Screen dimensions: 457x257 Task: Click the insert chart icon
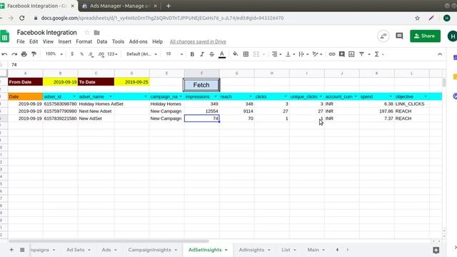(351, 54)
